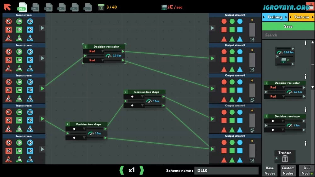Decrease simulation speed with the left green arrow
Screen dimensions: 315x177
122,170
